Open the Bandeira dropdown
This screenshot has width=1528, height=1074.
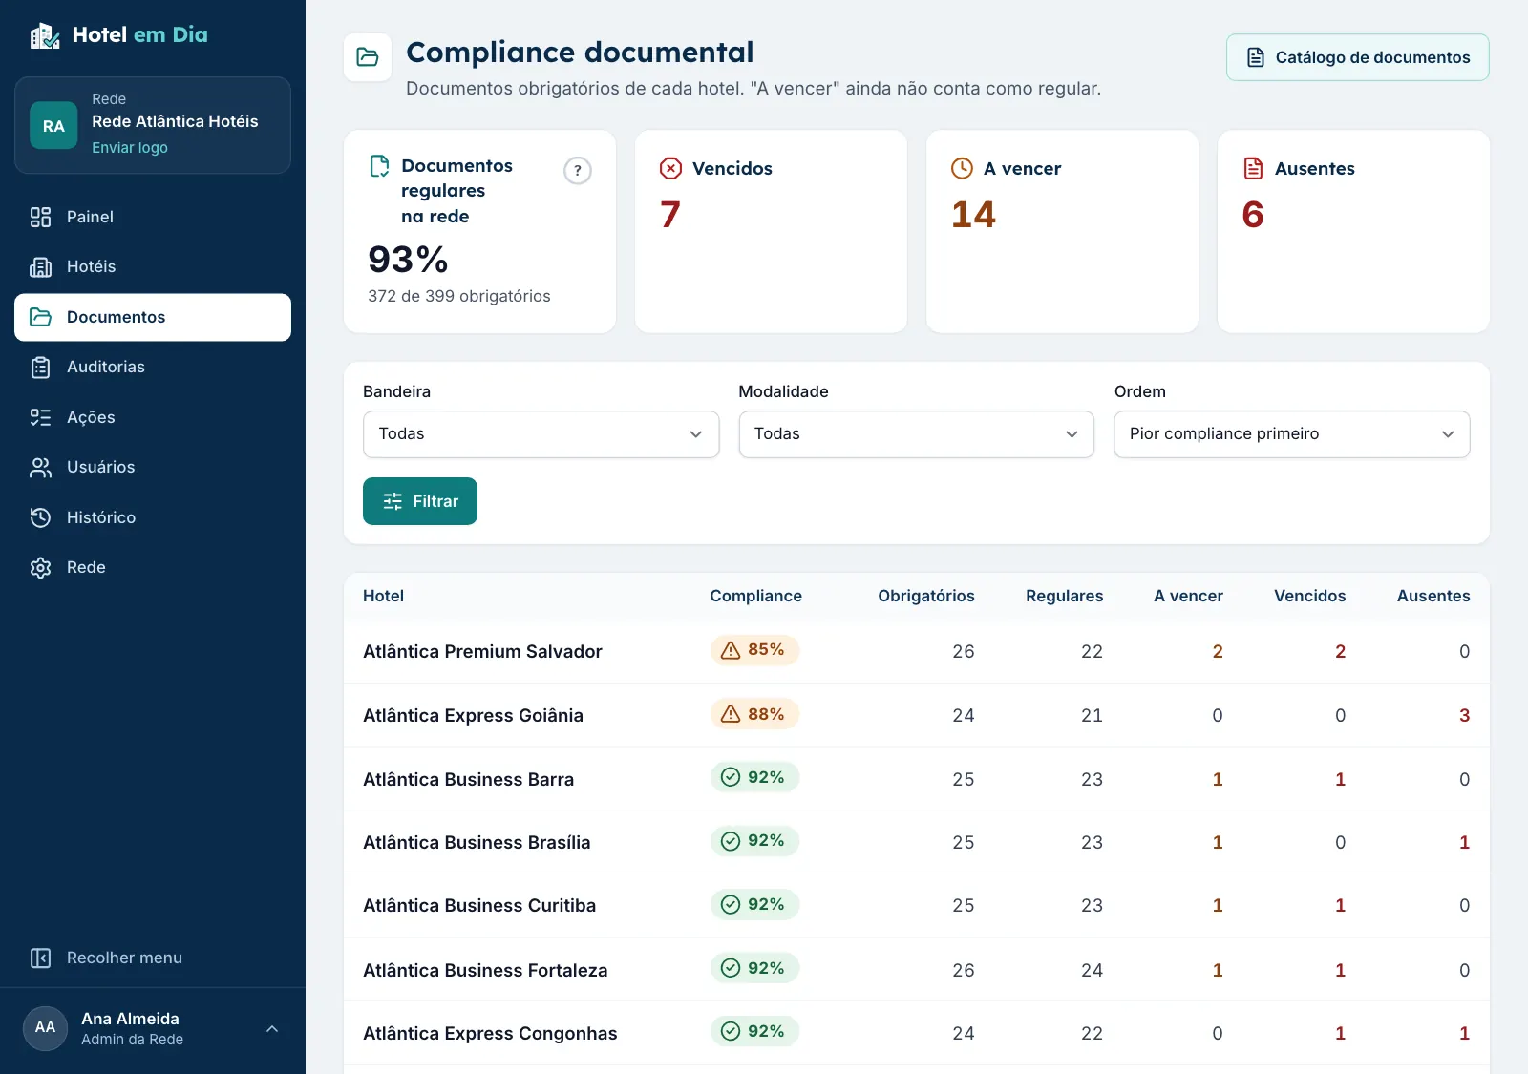pos(541,434)
